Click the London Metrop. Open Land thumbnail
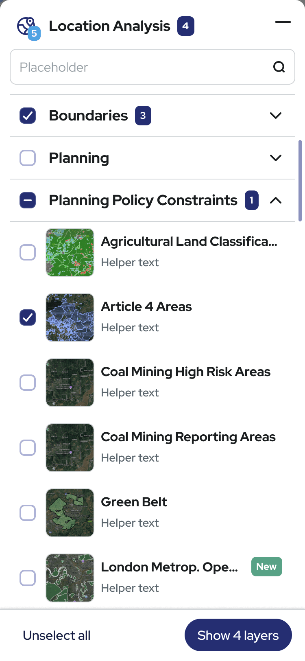 point(70,578)
